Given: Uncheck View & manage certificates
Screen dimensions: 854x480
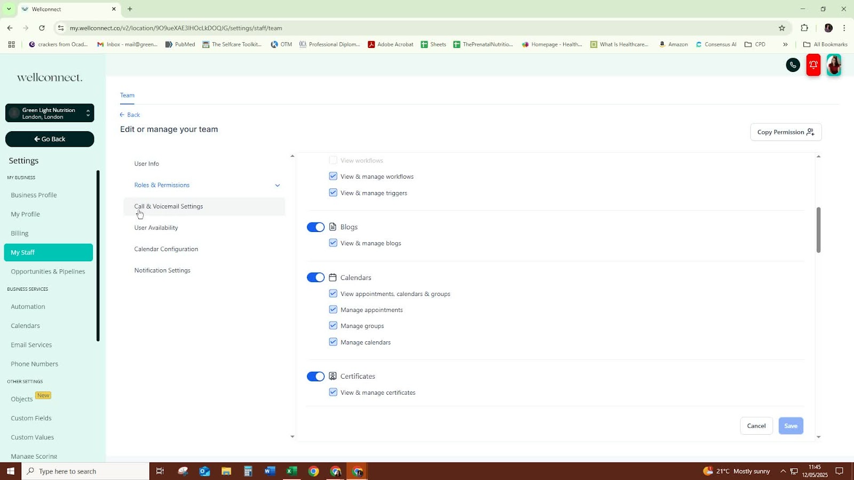Looking at the screenshot, I should click(333, 392).
